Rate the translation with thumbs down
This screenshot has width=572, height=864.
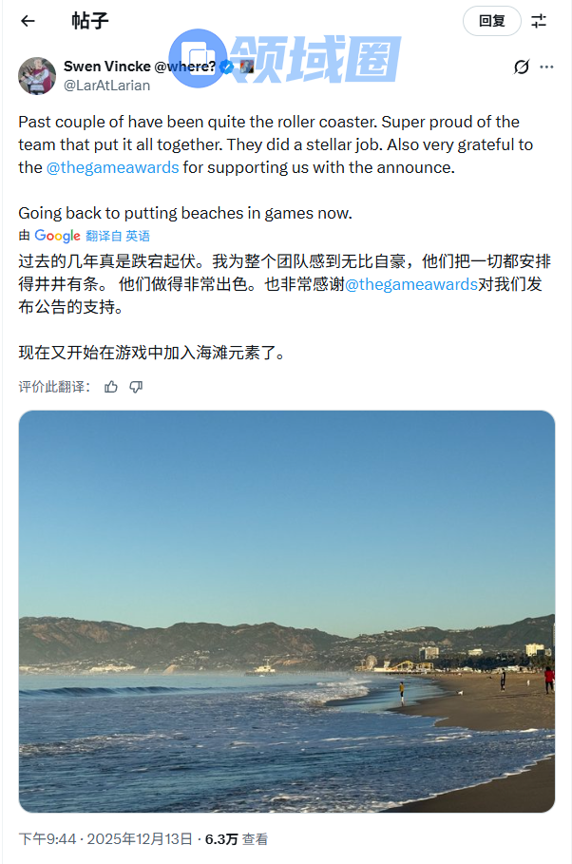coord(136,387)
